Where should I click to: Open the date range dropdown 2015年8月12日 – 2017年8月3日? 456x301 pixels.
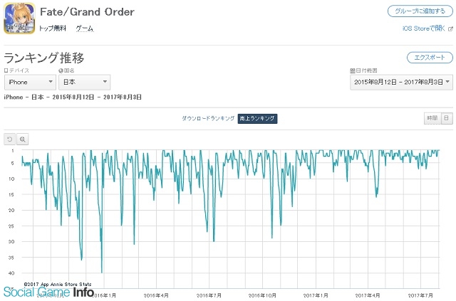pos(401,83)
